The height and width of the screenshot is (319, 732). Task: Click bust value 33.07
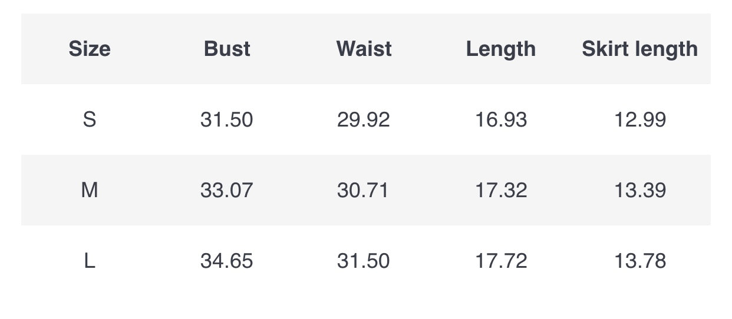(x=227, y=190)
